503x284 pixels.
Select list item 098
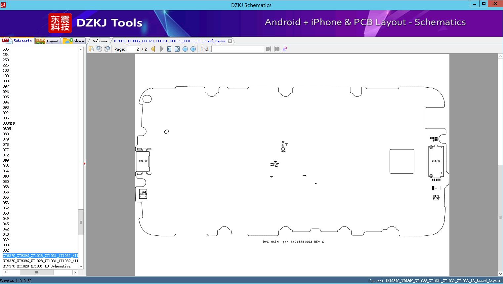[x=6, y=81]
